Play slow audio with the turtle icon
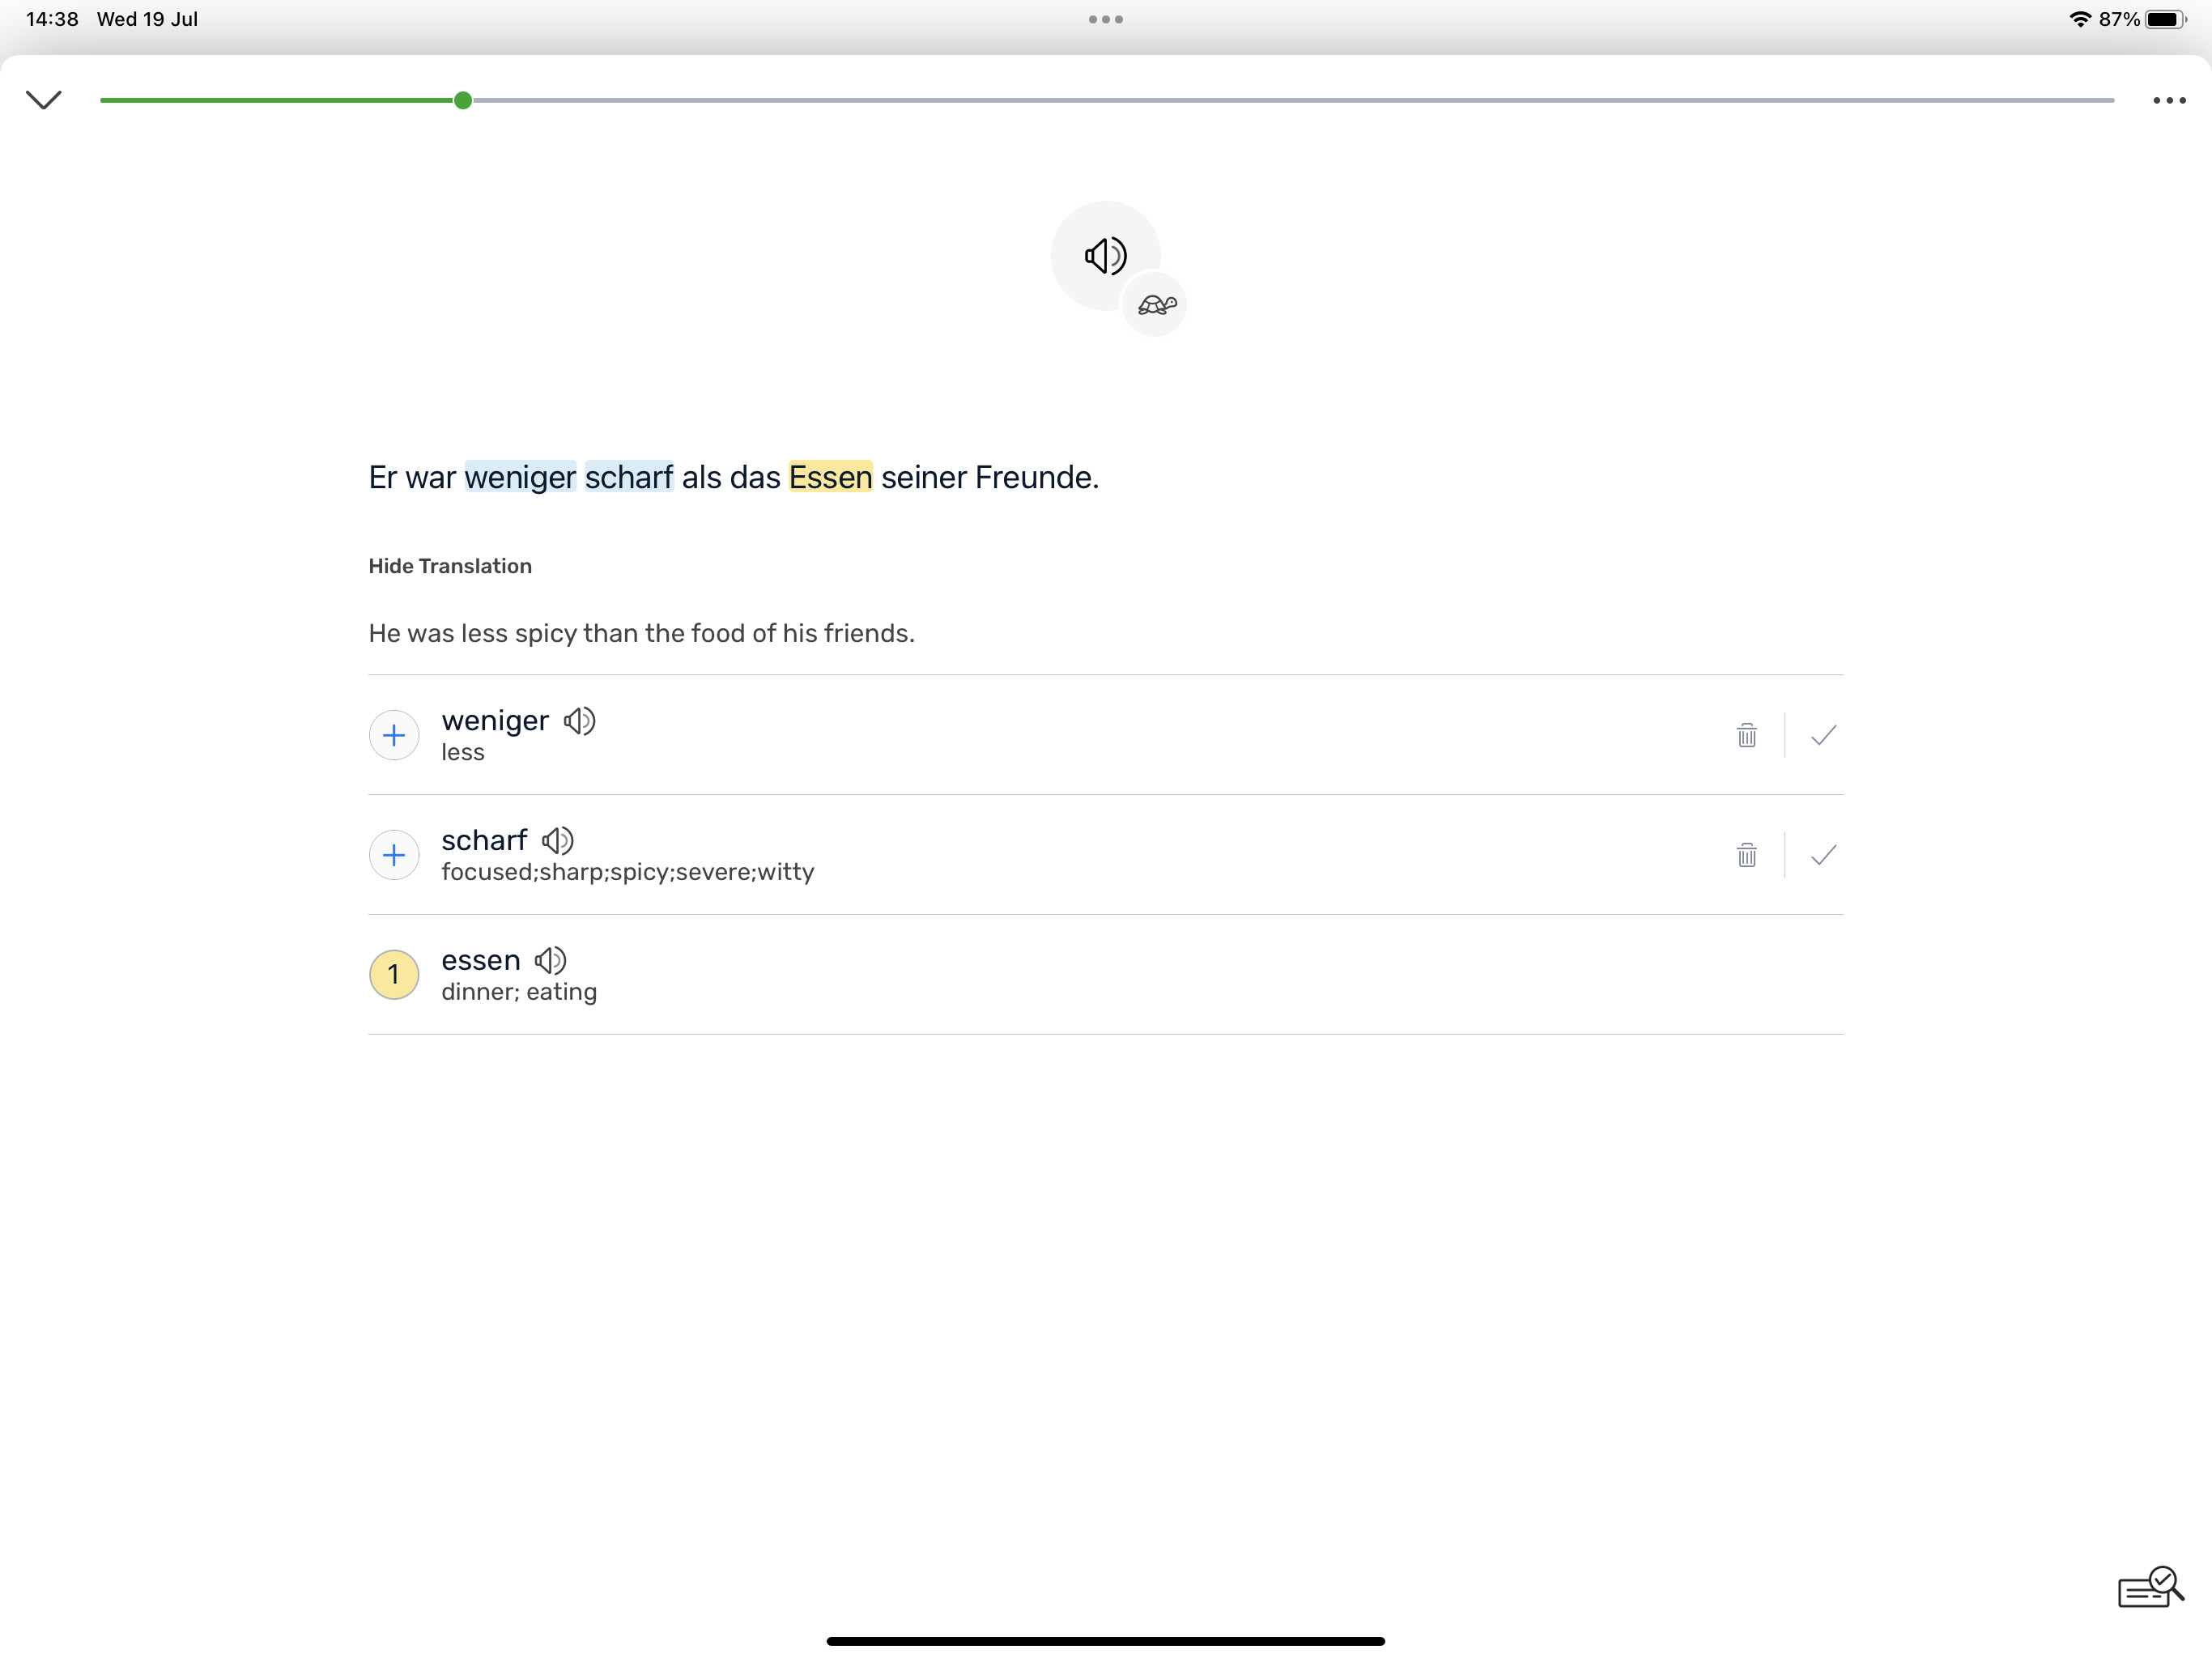The height and width of the screenshot is (1658, 2212). tap(1156, 305)
